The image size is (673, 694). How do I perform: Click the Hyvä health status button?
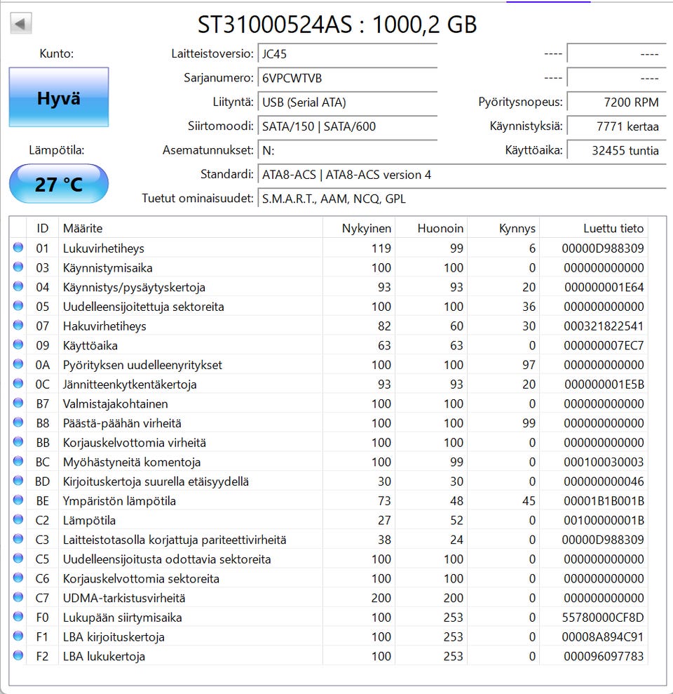[x=59, y=98]
